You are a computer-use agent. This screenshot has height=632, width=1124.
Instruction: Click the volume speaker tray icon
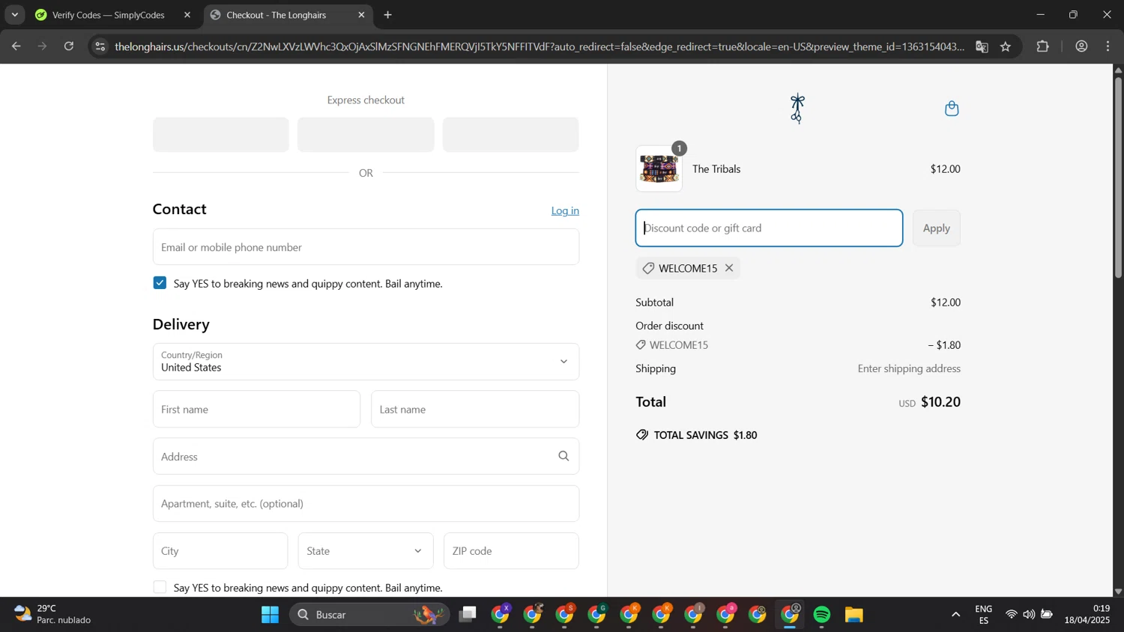[x=1029, y=615]
